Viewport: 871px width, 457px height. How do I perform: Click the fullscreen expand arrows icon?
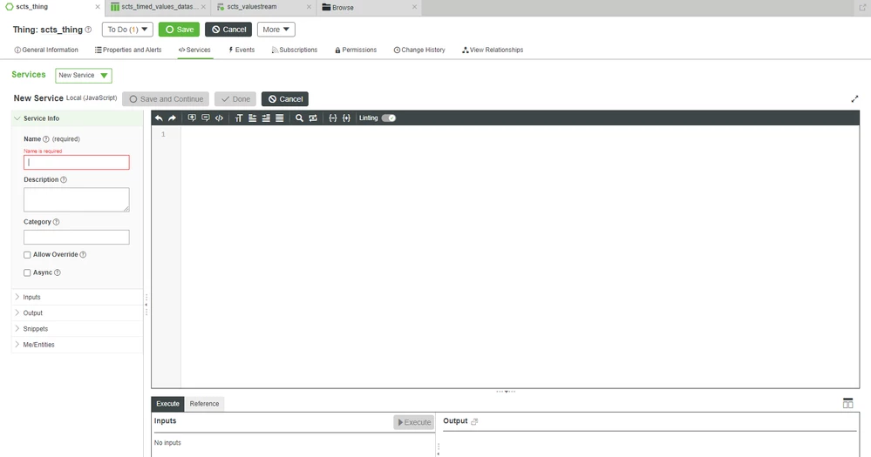[854, 98]
